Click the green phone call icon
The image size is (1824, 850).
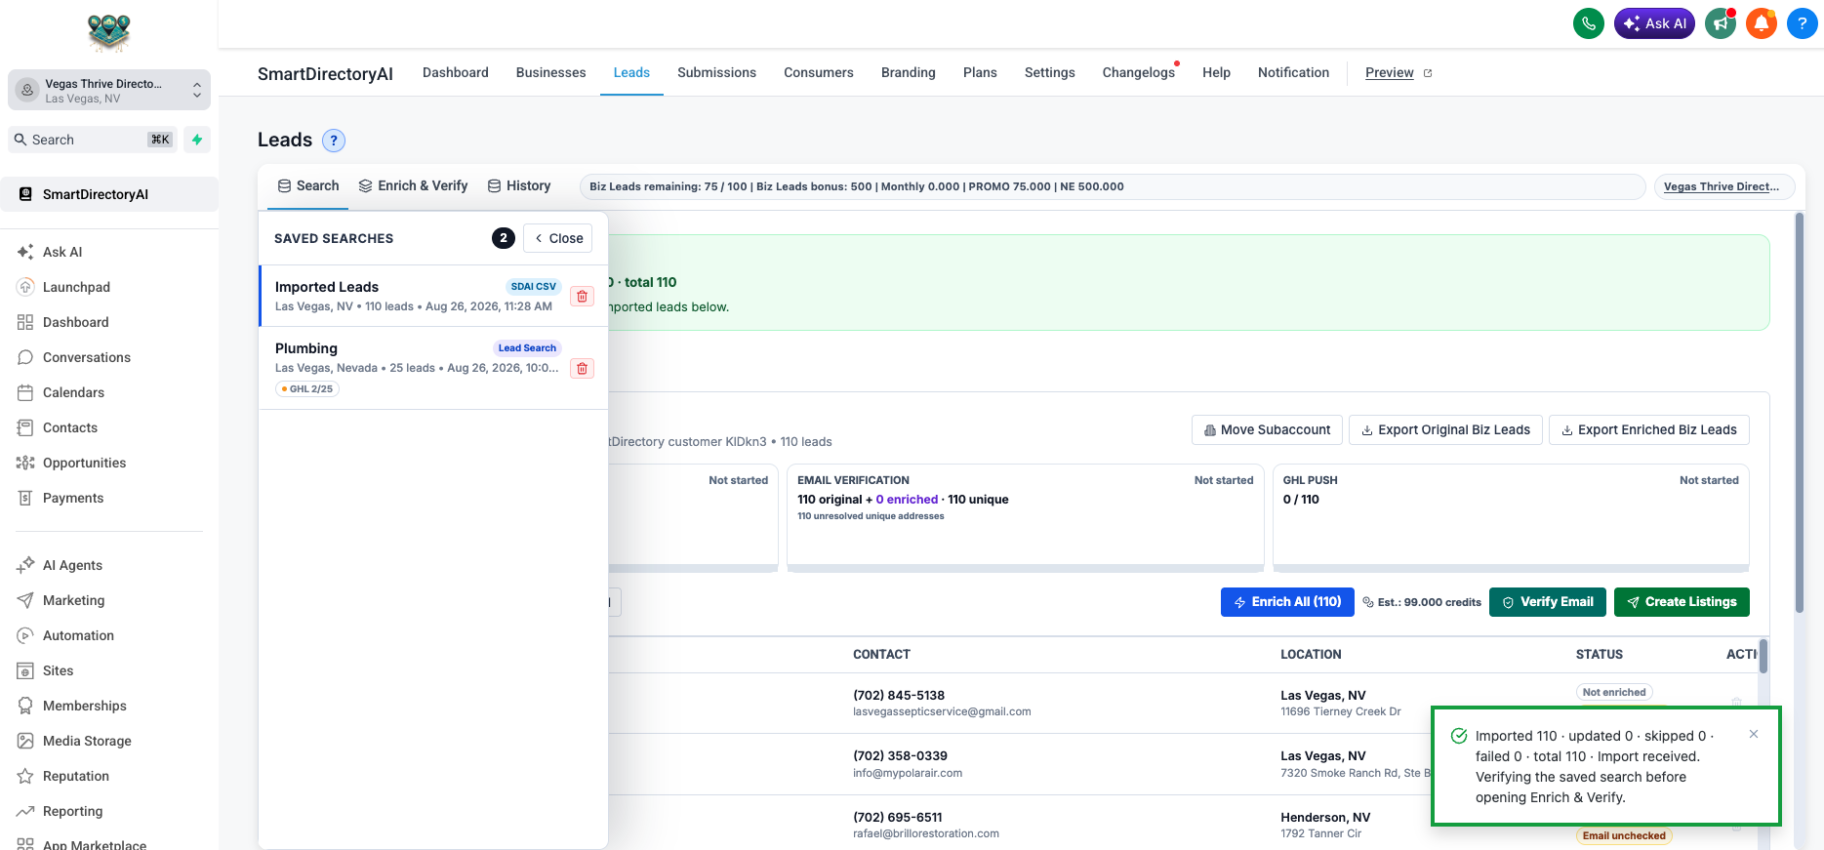[1589, 23]
